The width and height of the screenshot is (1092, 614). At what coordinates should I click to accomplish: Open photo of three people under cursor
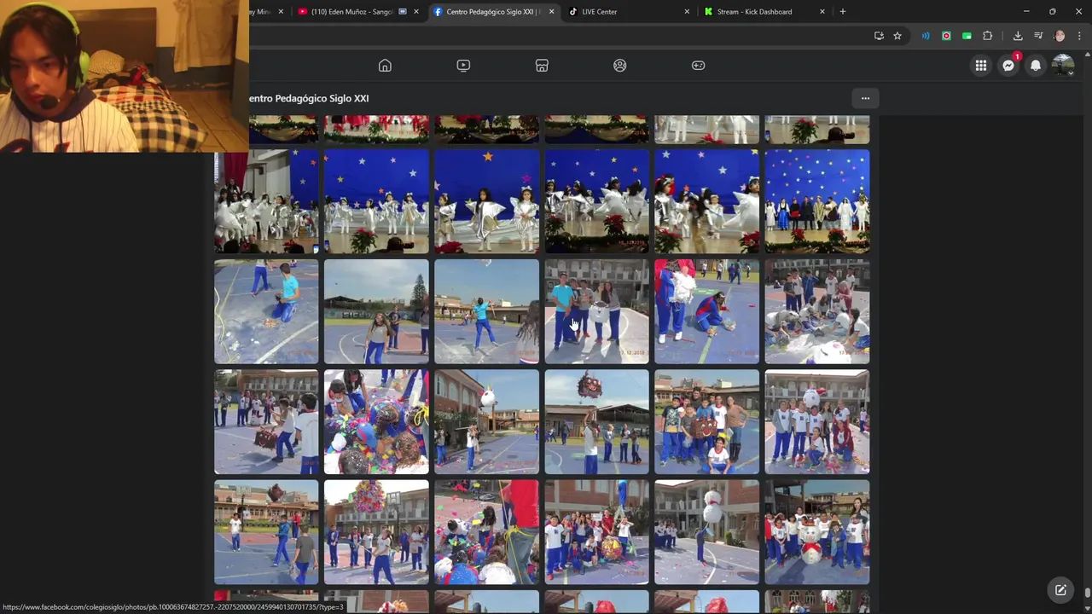(x=596, y=311)
